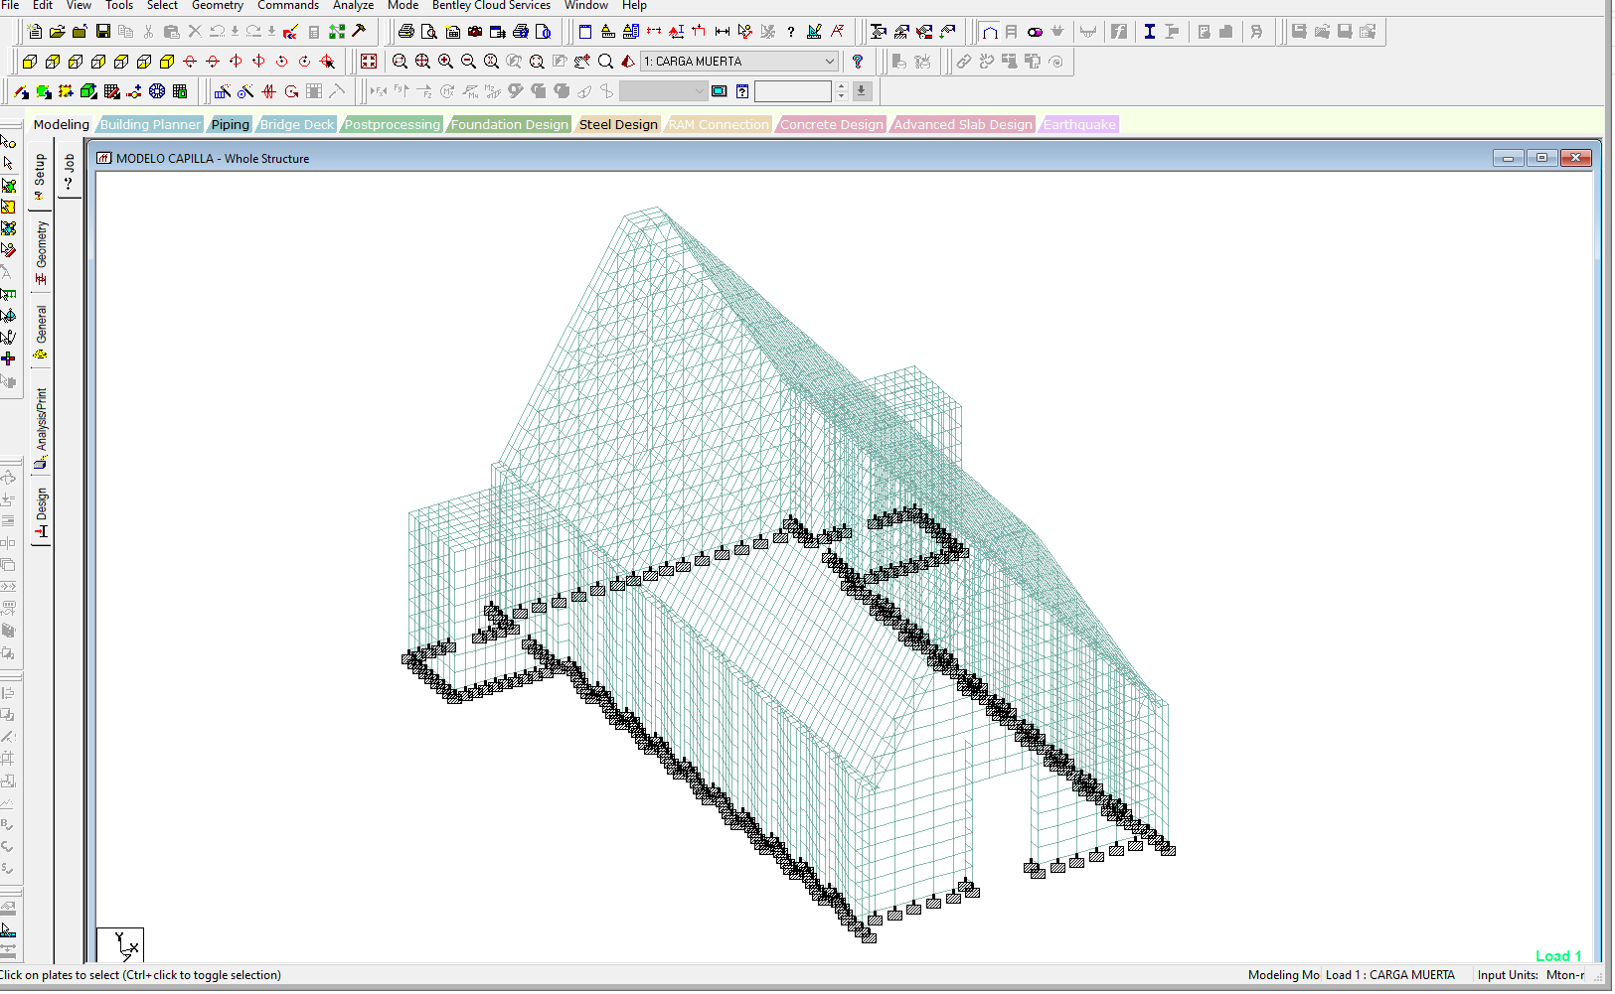
Task: Open the Geometry vertical page tab
Action: (41, 252)
